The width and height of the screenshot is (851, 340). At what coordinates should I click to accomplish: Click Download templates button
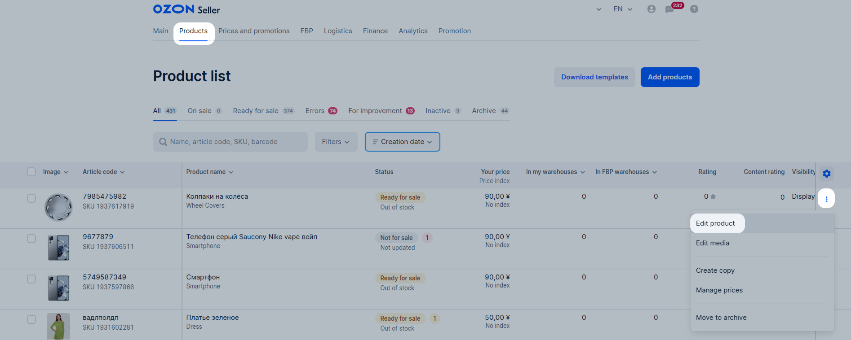pyautogui.click(x=594, y=77)
